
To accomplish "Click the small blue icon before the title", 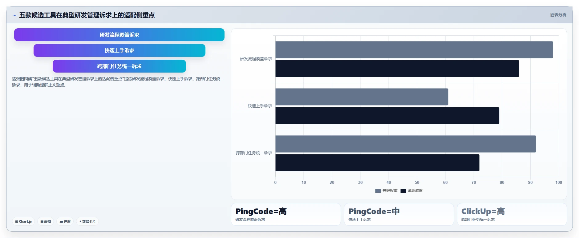I will point(14,15).
